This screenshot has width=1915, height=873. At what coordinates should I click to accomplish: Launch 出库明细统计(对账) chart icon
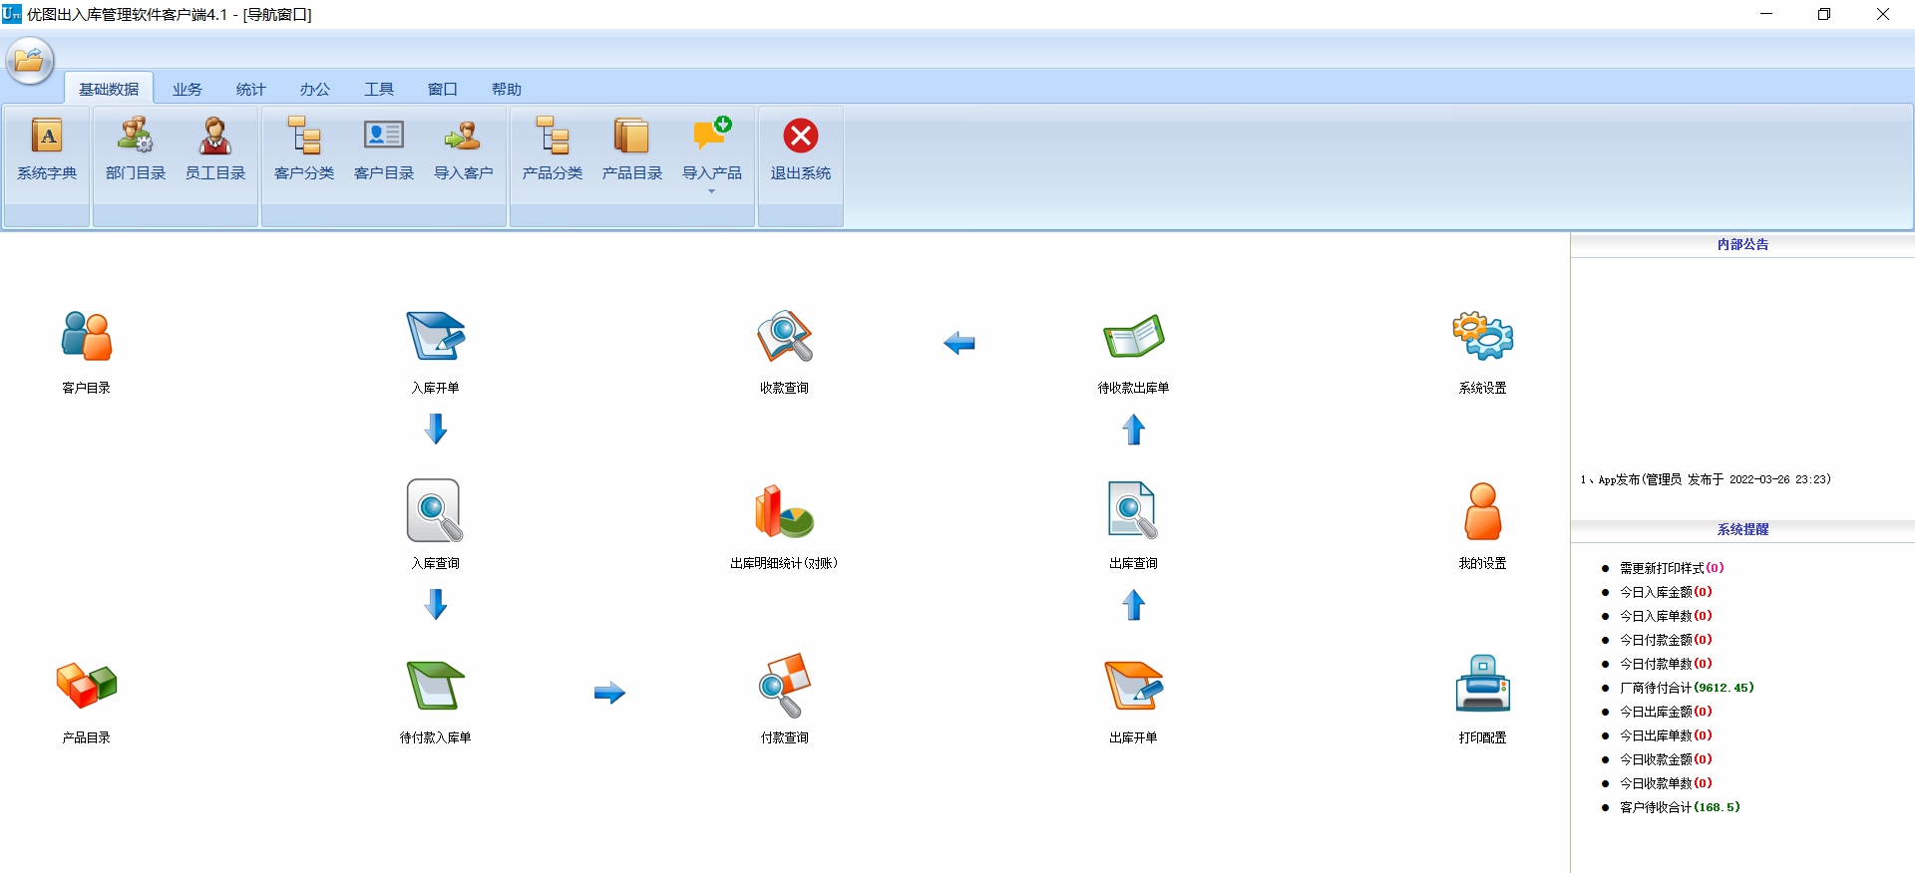coord(784,511)
